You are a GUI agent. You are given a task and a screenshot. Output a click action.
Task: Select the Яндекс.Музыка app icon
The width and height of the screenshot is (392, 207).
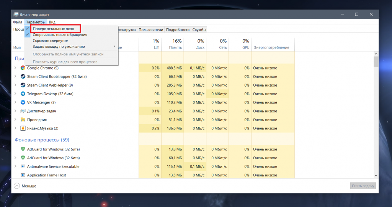[23, 128]
